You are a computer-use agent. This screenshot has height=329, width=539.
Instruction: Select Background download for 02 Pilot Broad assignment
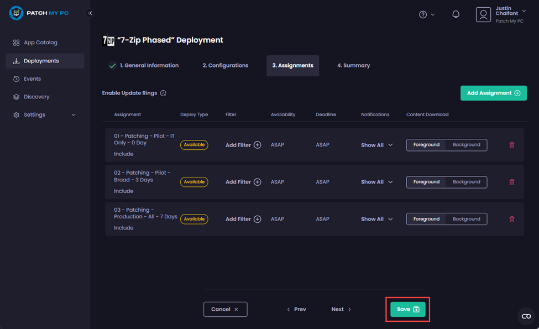click(466, 182)
